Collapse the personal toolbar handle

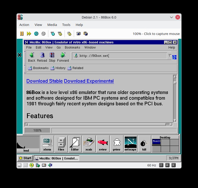[25, 68]
